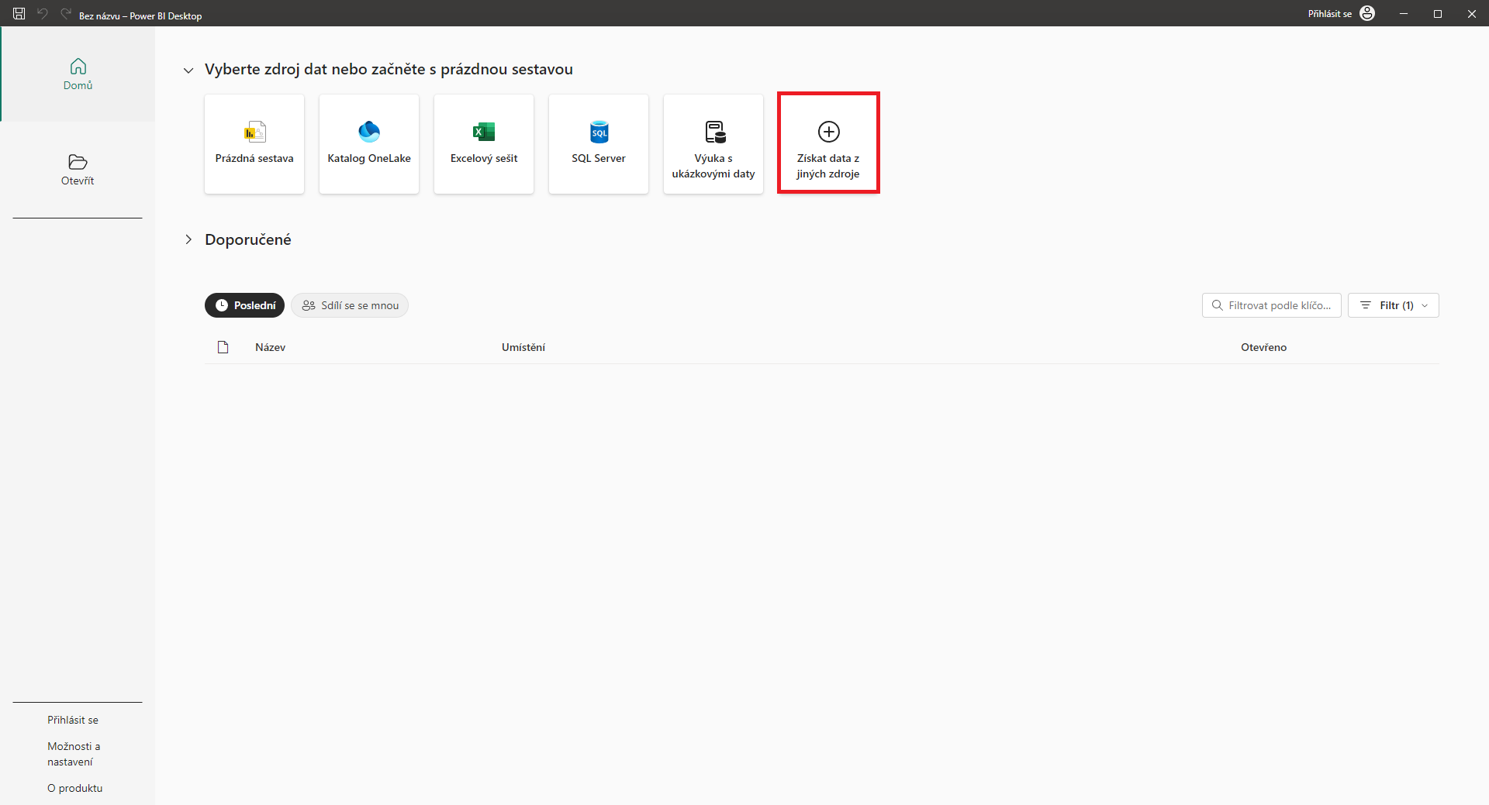Select the Excelový sešit data source

tap(483, 144)
